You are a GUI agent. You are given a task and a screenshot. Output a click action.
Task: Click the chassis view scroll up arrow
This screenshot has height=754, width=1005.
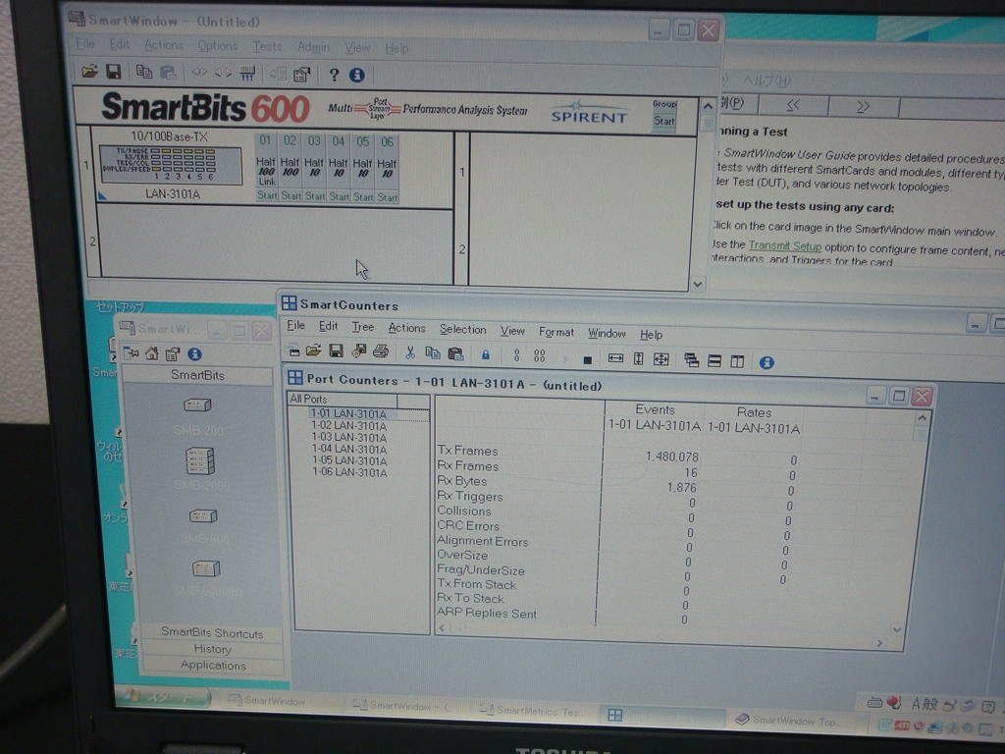click(708, 106)
